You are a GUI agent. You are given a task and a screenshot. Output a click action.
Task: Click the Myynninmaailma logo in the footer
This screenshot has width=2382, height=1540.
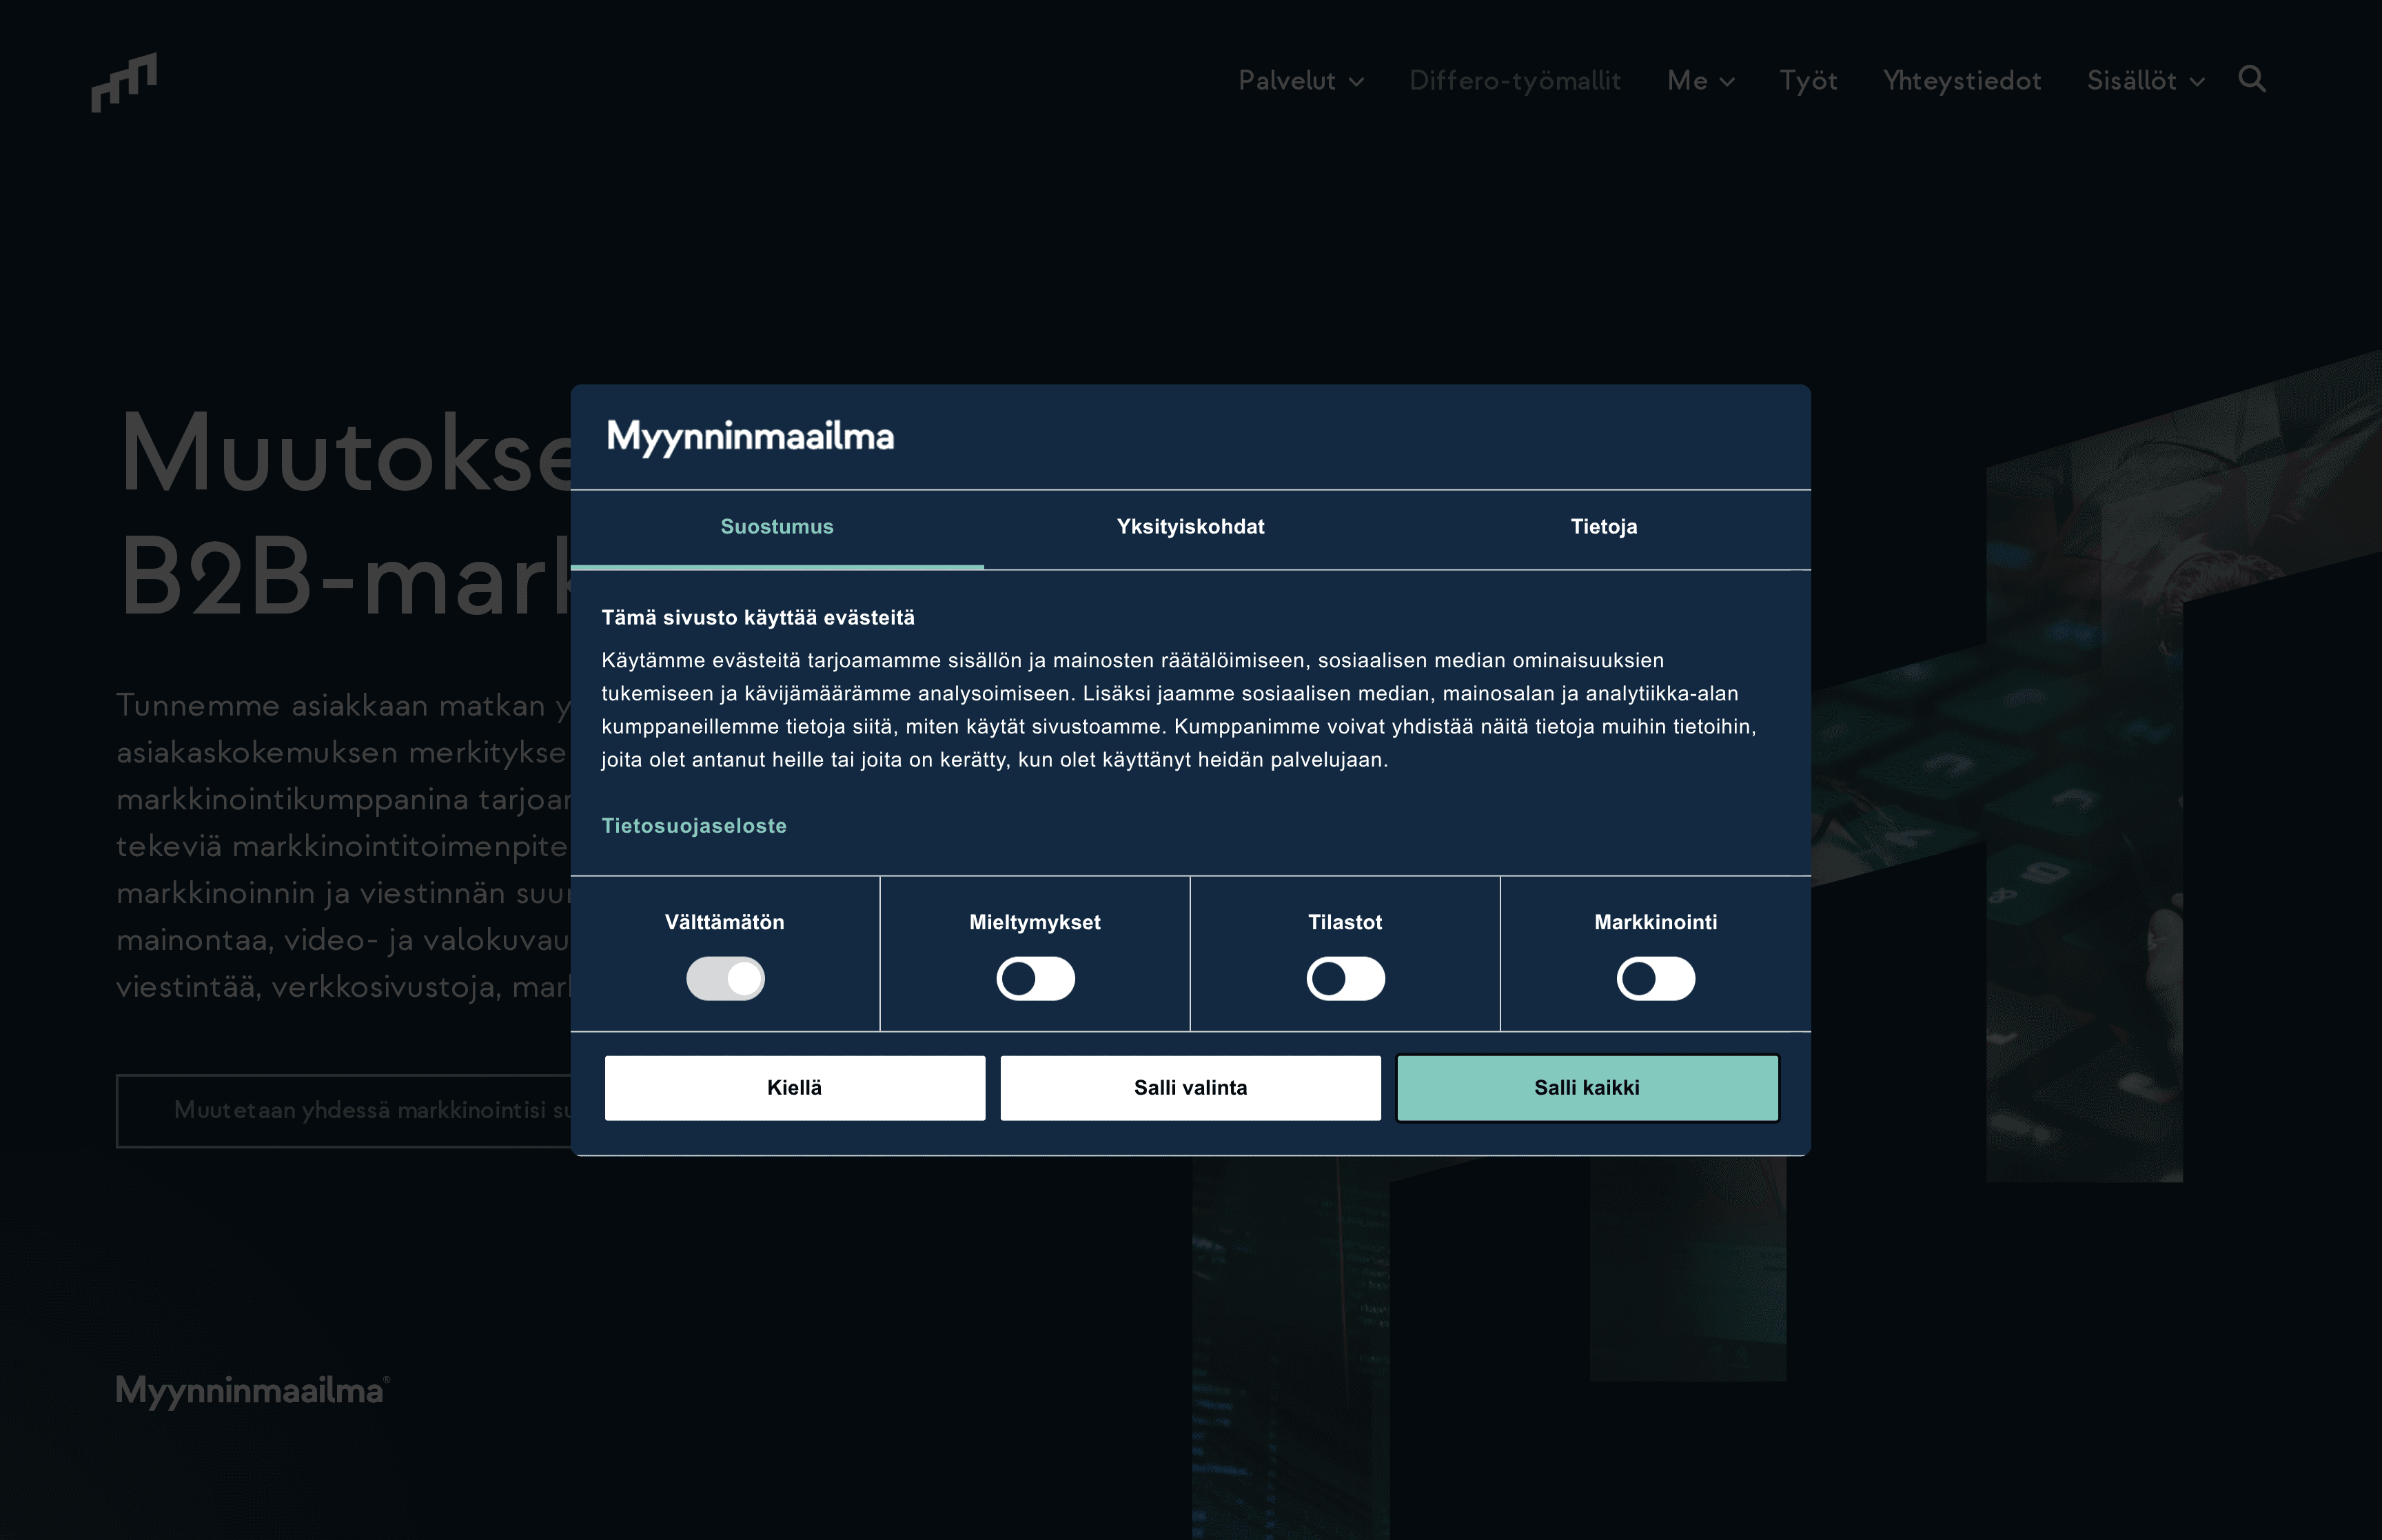(249, 1390)
